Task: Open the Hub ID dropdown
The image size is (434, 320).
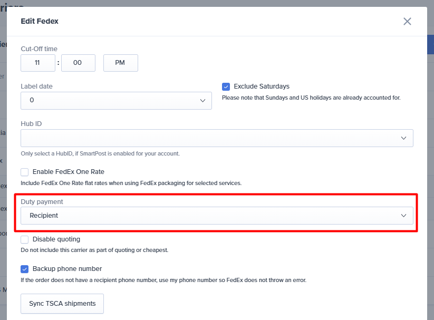Action: 217,138
